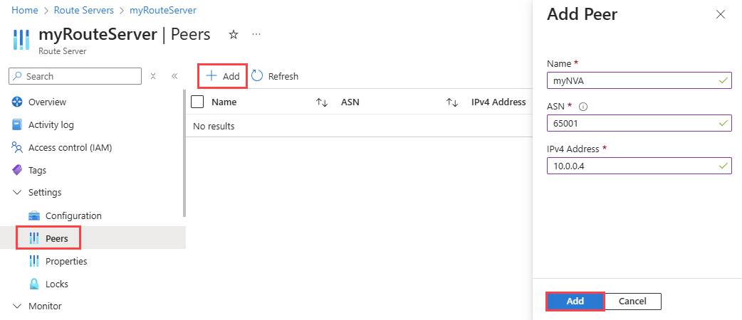Clear the sidebar search with the X icon
742x320 pixels.
(x=153, y=76)
